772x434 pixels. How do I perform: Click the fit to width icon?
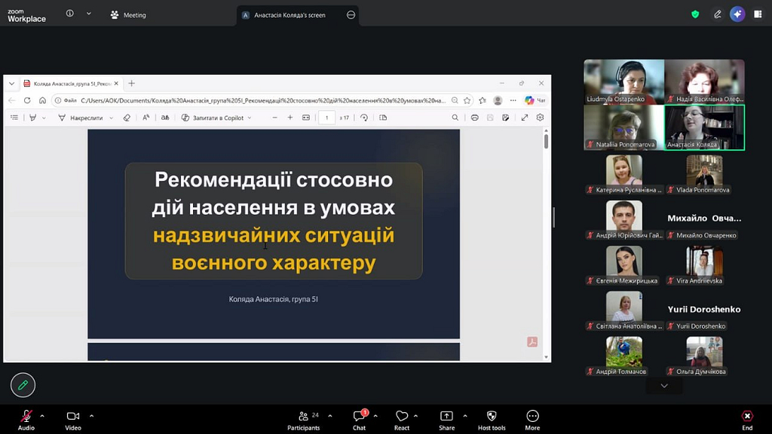[x=306, y=118]
